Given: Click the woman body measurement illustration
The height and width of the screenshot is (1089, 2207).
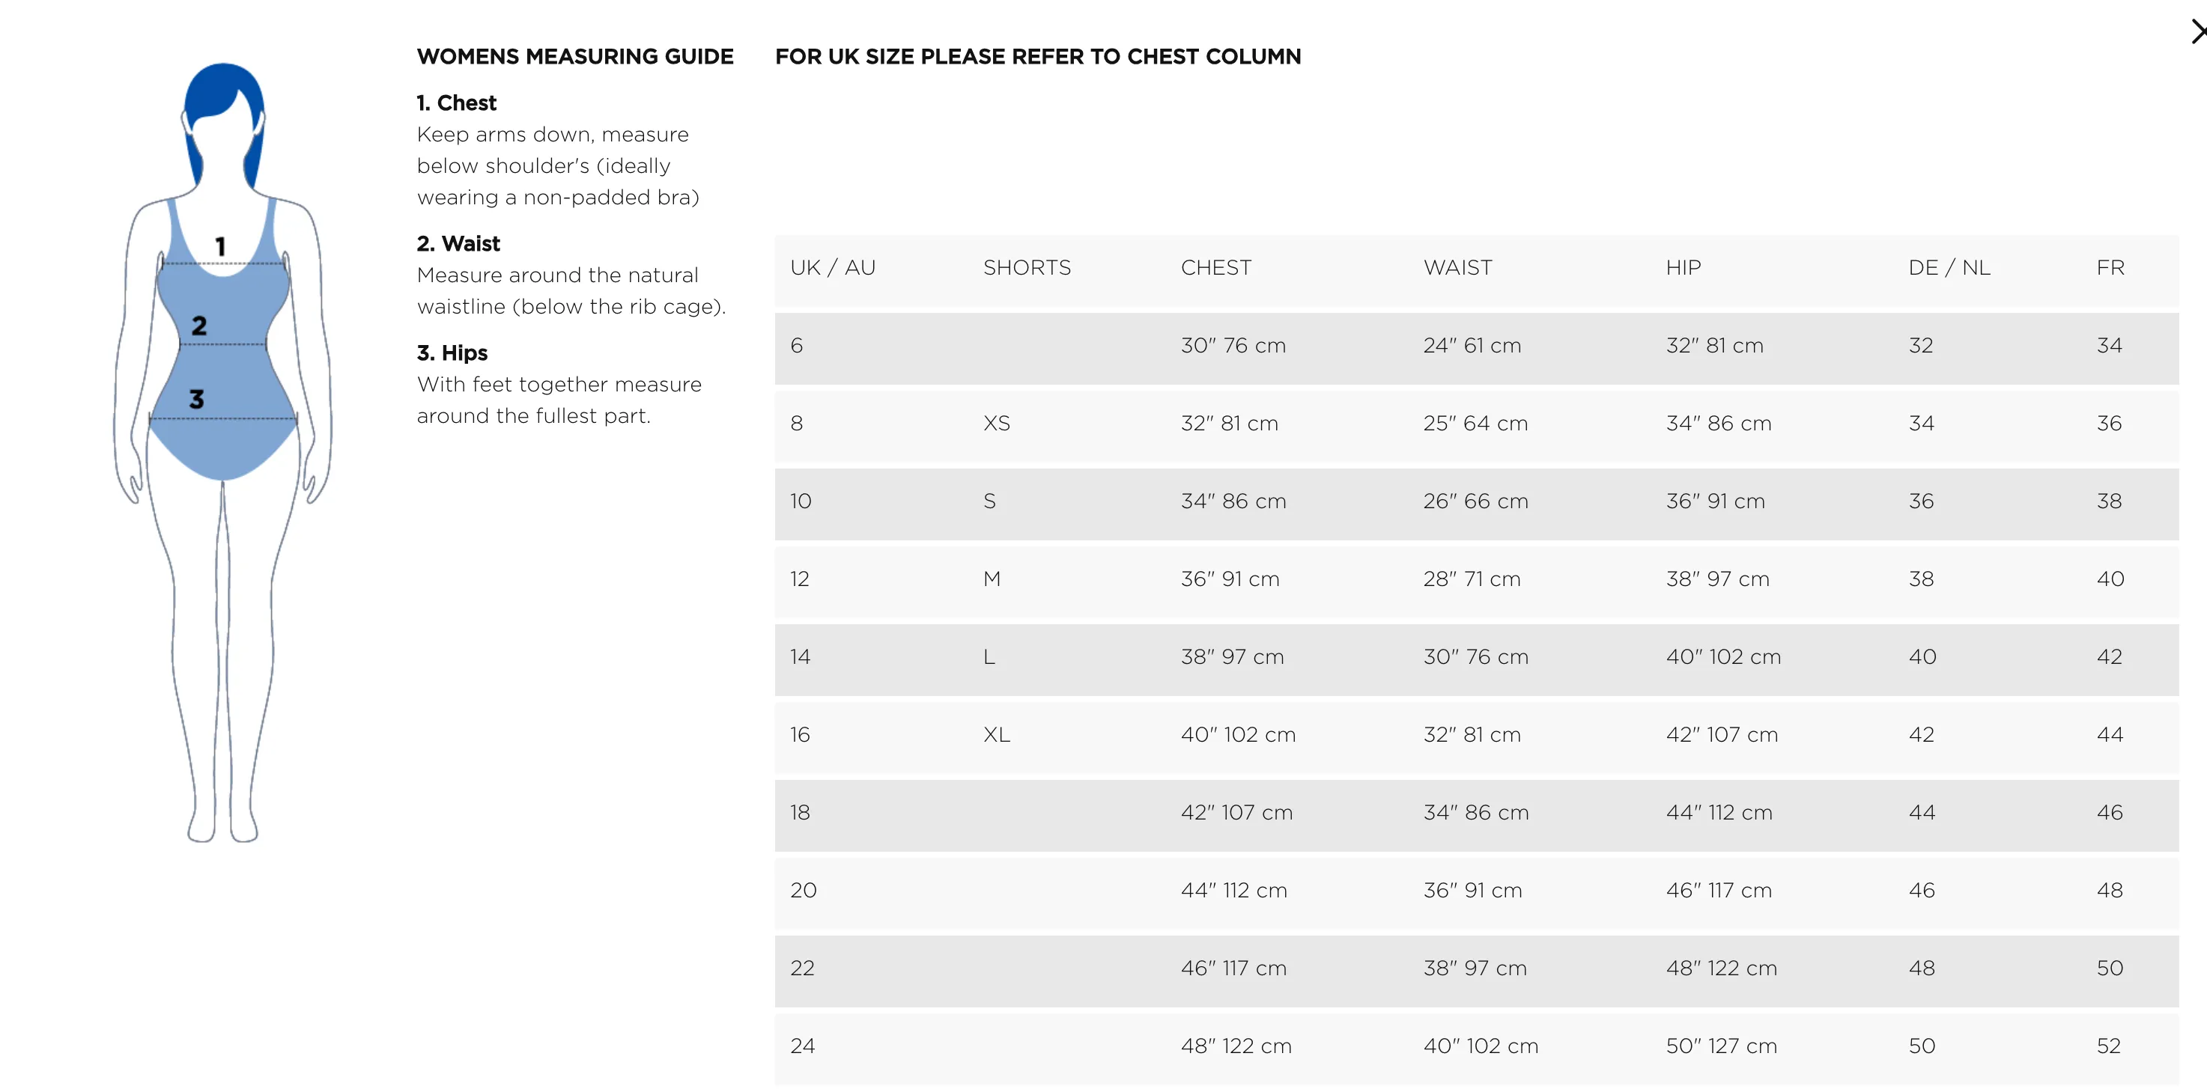Looking at the screenshot, I should click(222, 452).
